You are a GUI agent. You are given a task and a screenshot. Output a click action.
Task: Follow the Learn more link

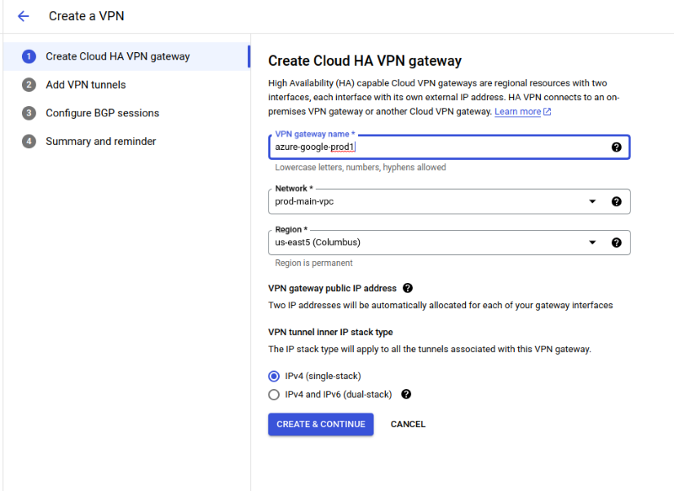pos(517,112)
